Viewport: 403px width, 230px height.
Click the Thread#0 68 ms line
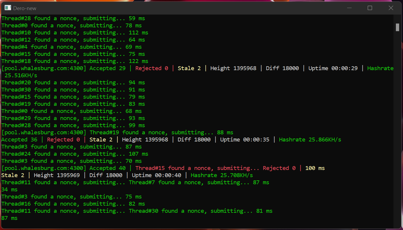click(x=72, y=111)
